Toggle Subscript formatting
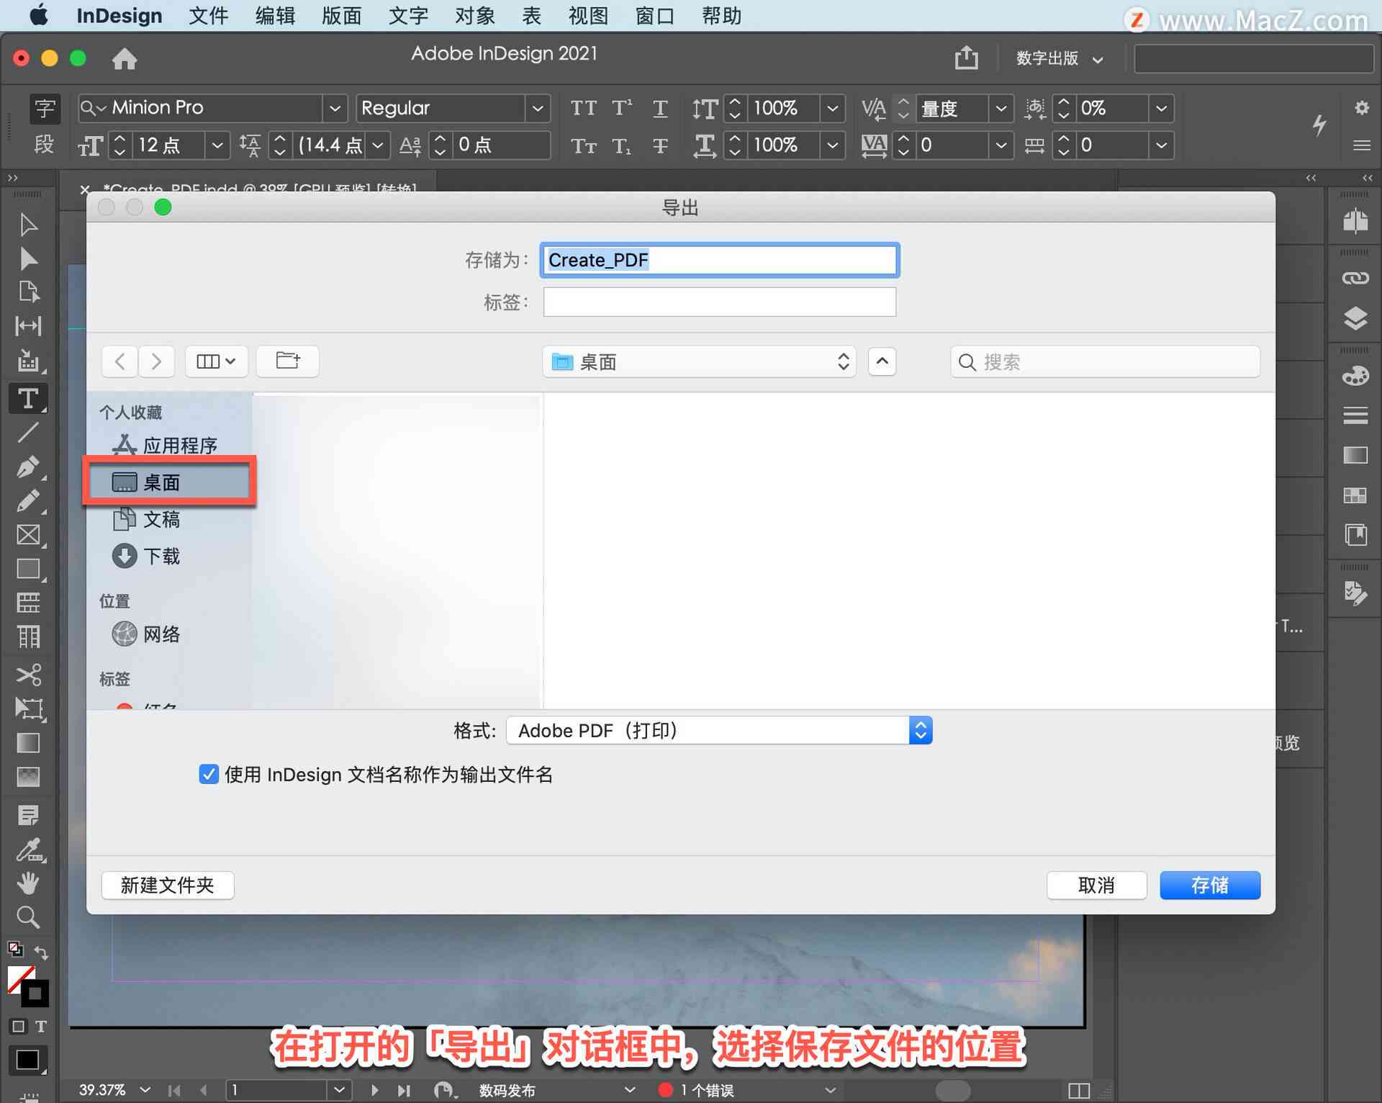 tap(621, 146)
